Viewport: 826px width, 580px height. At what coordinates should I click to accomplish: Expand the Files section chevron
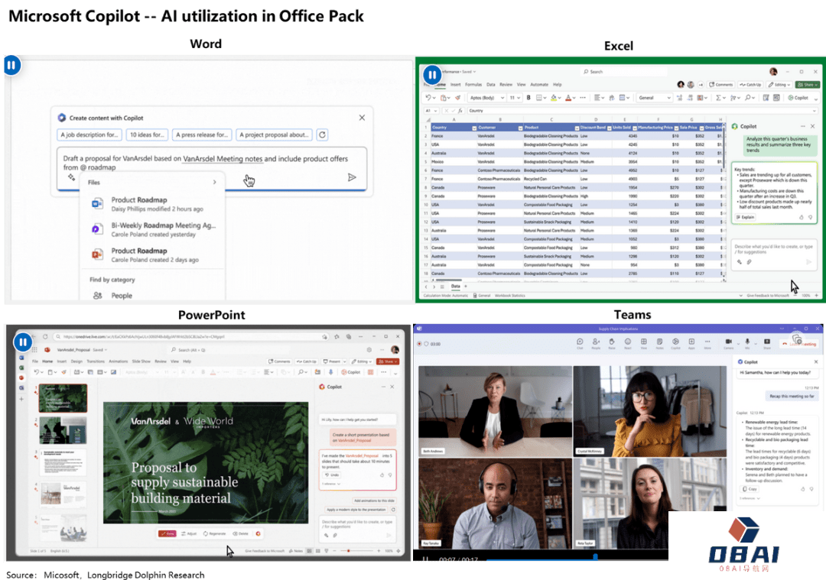coord(214,183)
